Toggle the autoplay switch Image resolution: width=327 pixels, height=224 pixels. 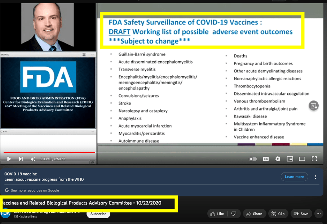click(x=253, y=159)
